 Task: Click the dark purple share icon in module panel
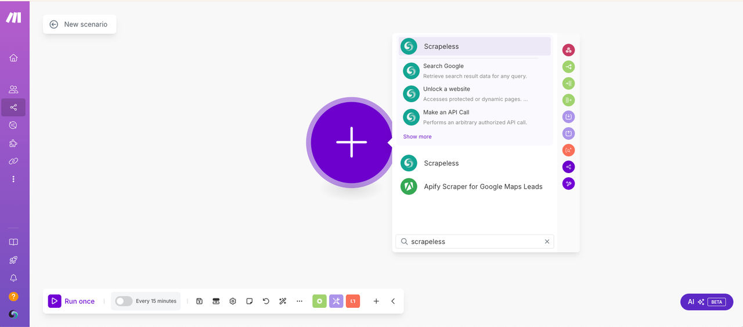568,167
